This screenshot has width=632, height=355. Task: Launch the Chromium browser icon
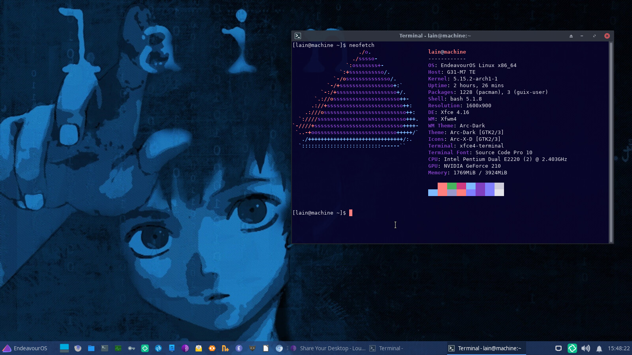279,348
